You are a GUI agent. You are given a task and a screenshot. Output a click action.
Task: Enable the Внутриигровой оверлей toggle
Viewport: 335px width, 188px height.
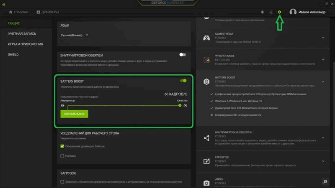click(182, 55)
